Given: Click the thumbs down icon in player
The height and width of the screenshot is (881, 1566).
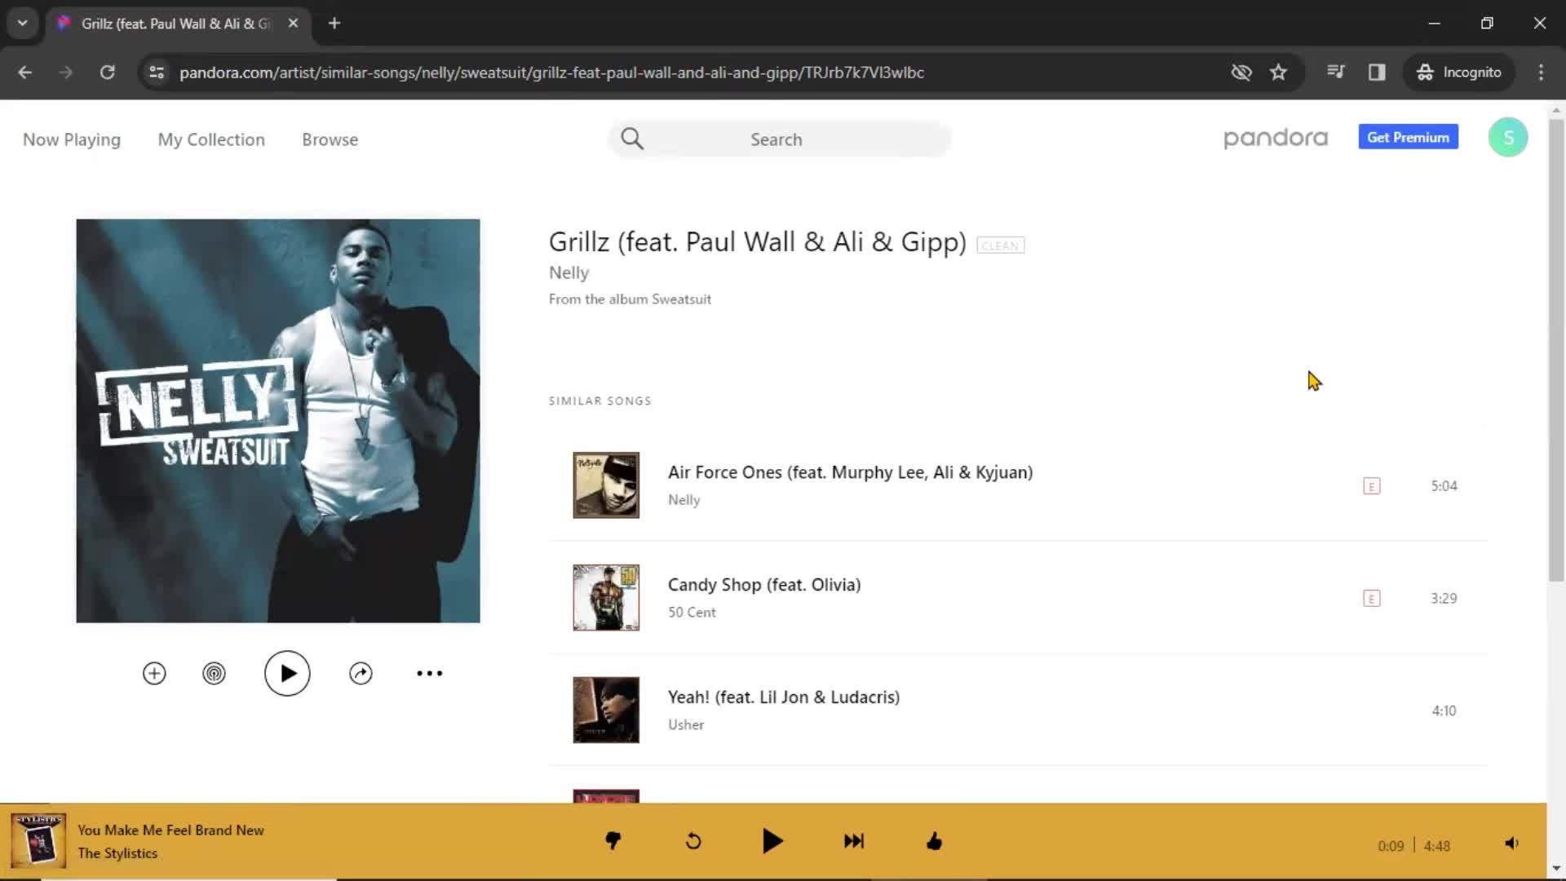Looking at the screenshot, I should point(612,841).
